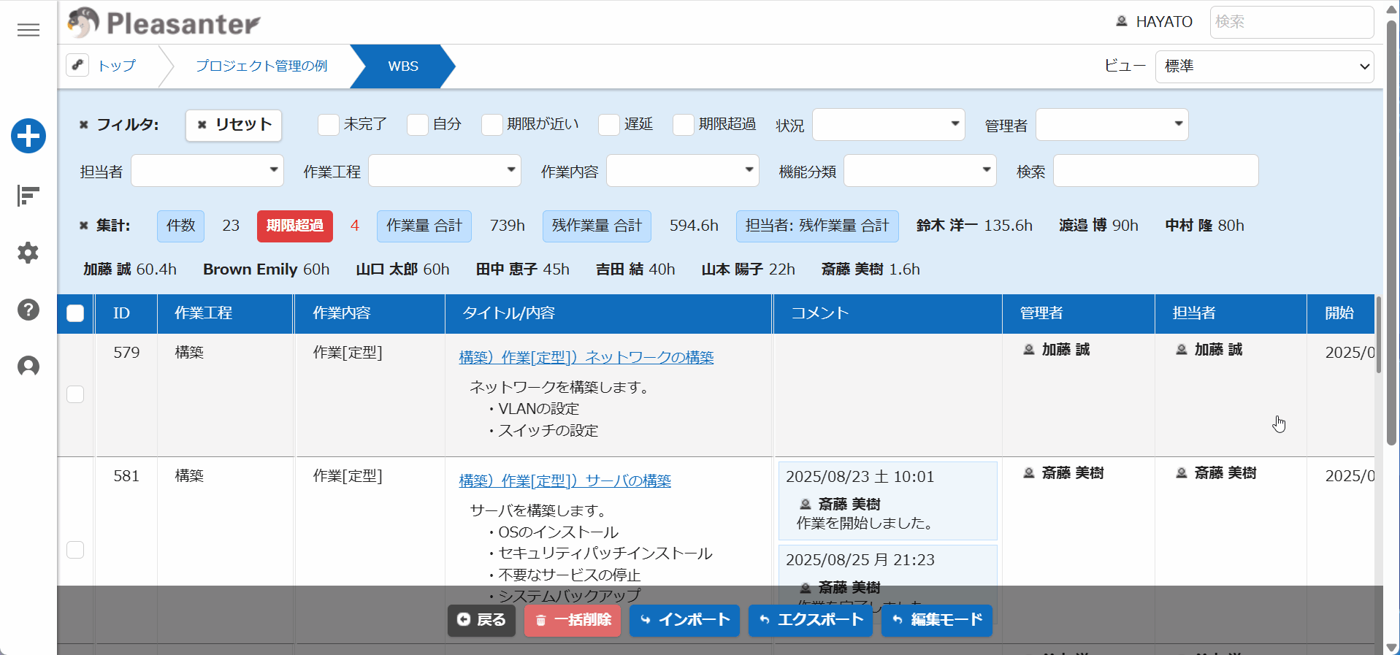
Task: Open the help question mark icon
Action: click(x=28, y=310)
